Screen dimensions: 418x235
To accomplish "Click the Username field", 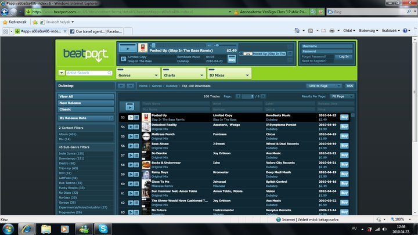I will pos(327,46).
